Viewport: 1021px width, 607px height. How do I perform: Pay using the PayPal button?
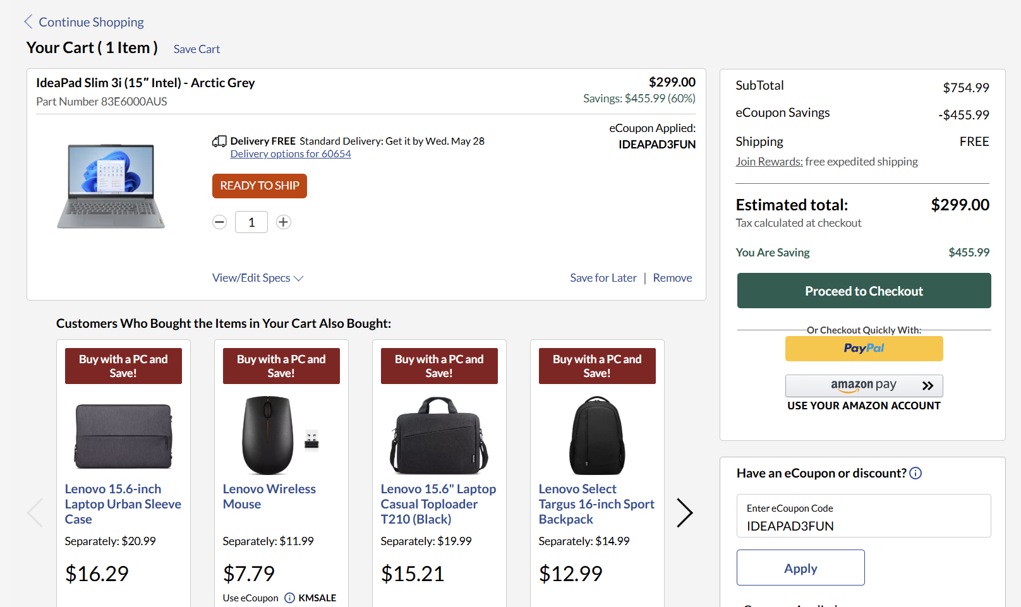click(864, 349)
